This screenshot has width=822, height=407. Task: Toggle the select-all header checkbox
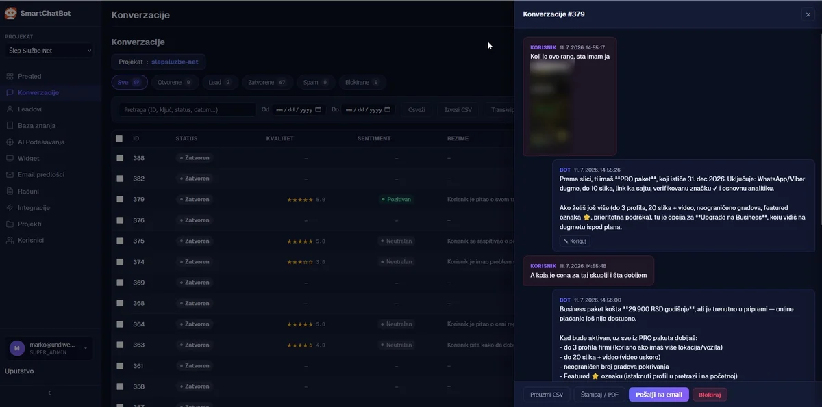(x=119, y=138)
